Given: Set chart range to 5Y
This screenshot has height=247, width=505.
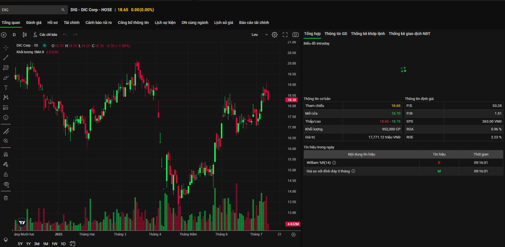Looking at the screenshot, I should (x=20, y=244).
